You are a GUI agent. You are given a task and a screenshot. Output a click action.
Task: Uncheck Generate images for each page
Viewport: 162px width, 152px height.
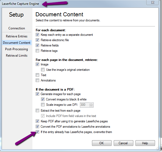point(37,94)
